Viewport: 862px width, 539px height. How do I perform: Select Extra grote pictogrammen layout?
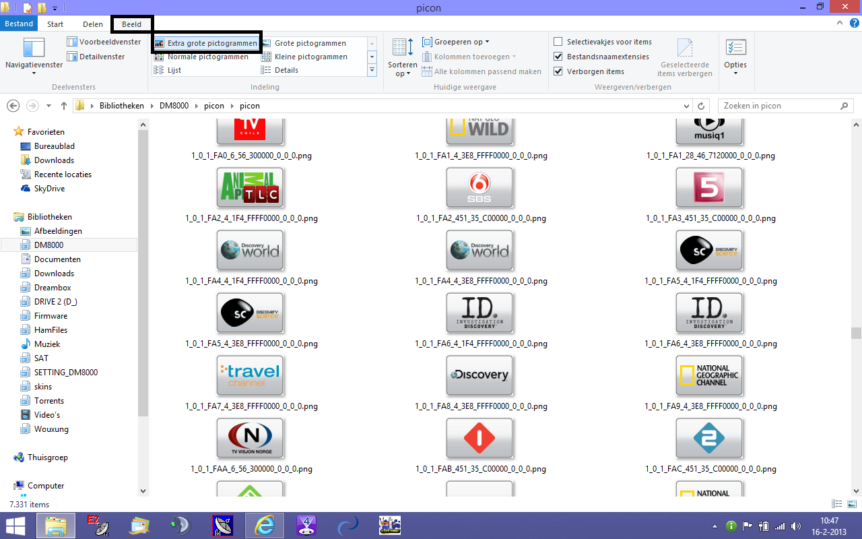(x=206, y=43)
